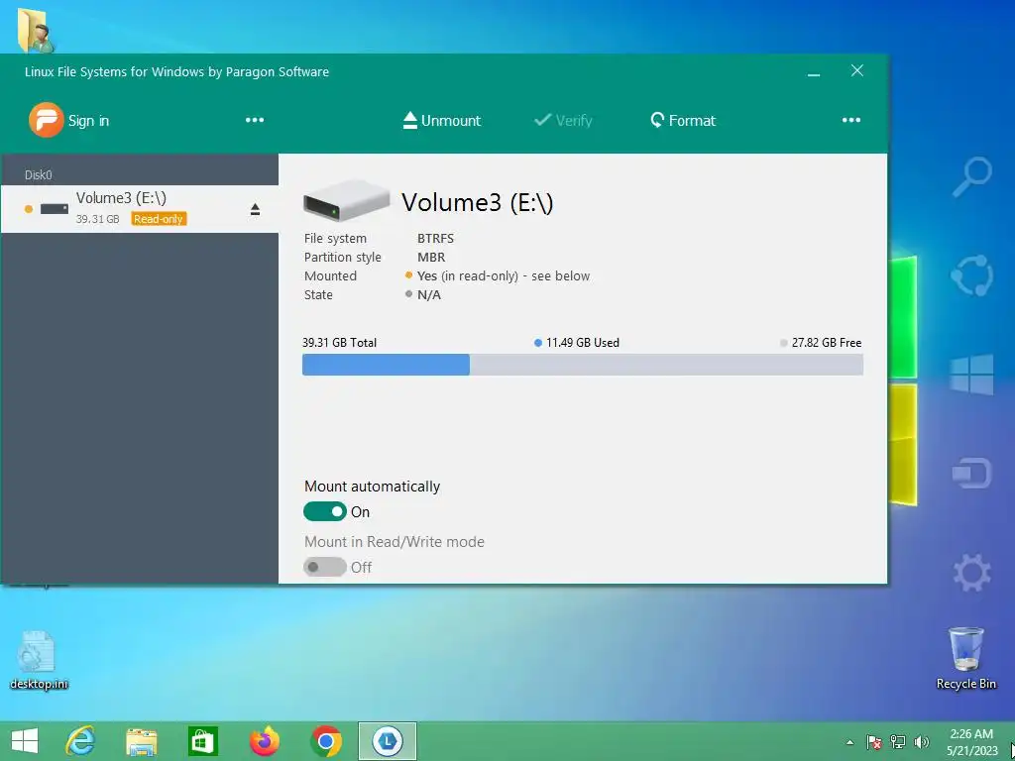Viewport: 1015px width, 761px height.
Task: Click the taskbar clock showing 2:26 AM
Action: coord(971,742)
